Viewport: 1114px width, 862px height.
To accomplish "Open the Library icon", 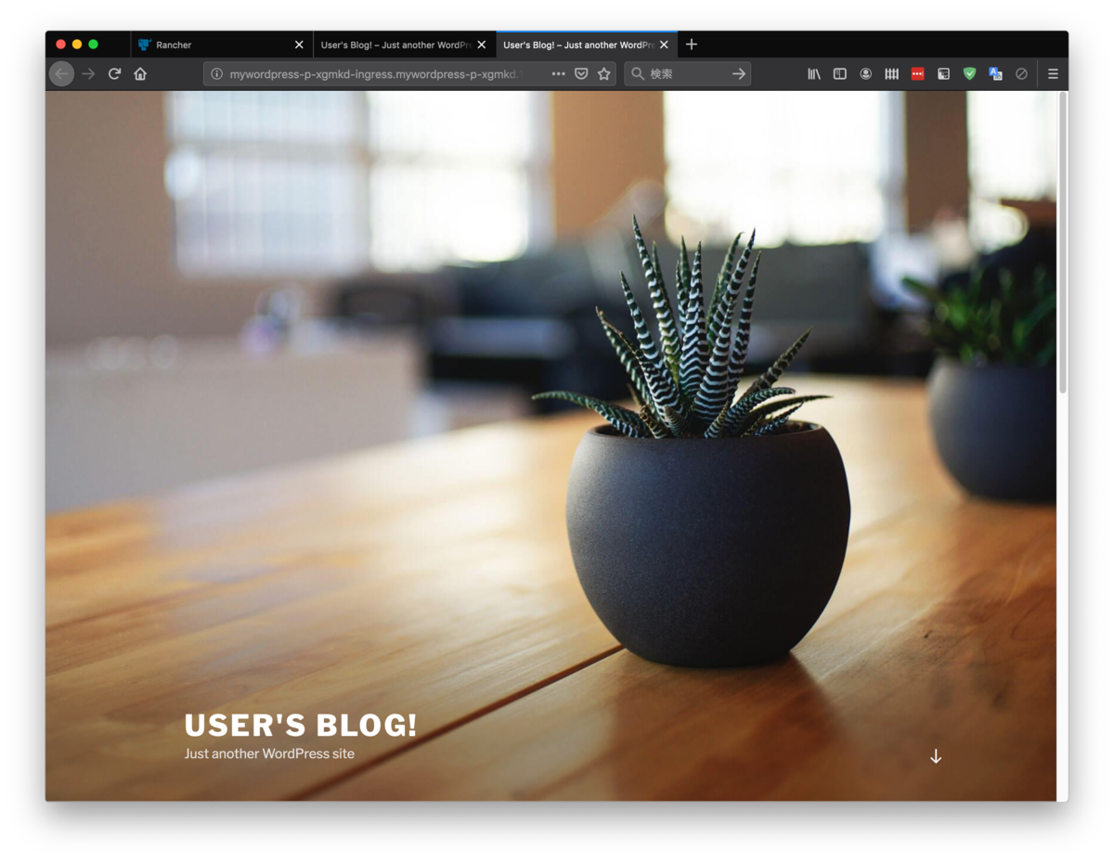I will pos(814,73).
